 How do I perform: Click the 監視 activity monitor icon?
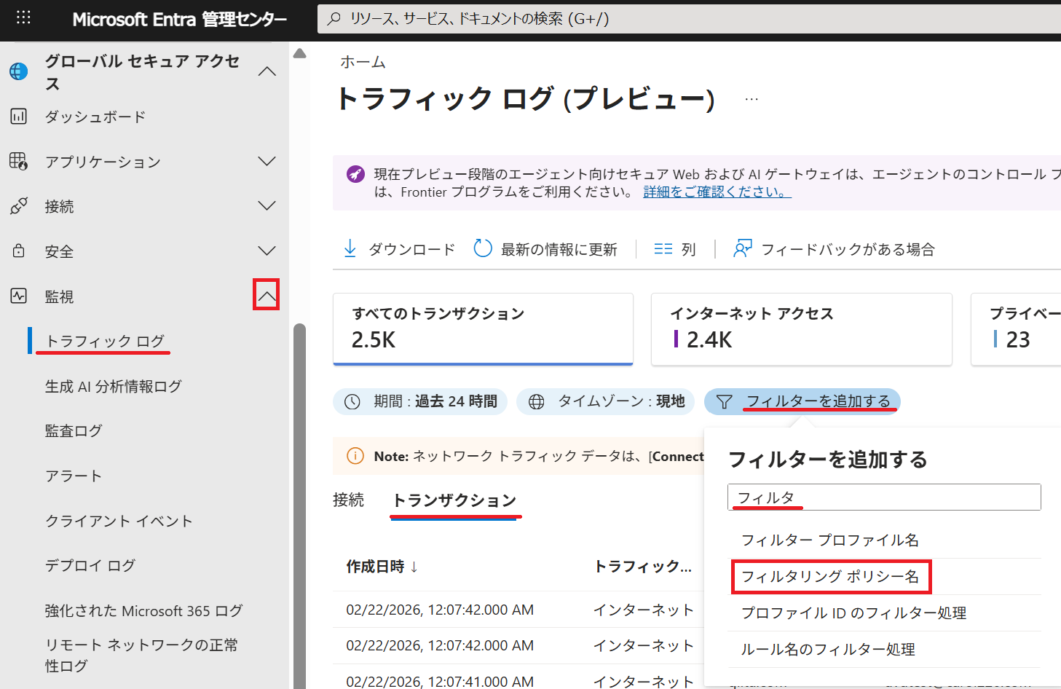[x=19, y=296]
